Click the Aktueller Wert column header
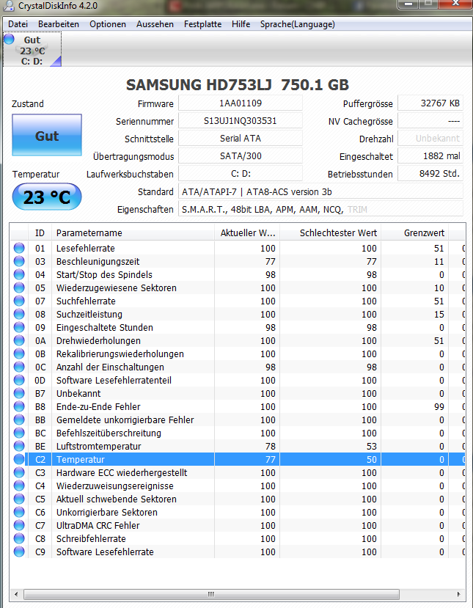The width and height of the screenshot is (473, 608). [247, 233]
